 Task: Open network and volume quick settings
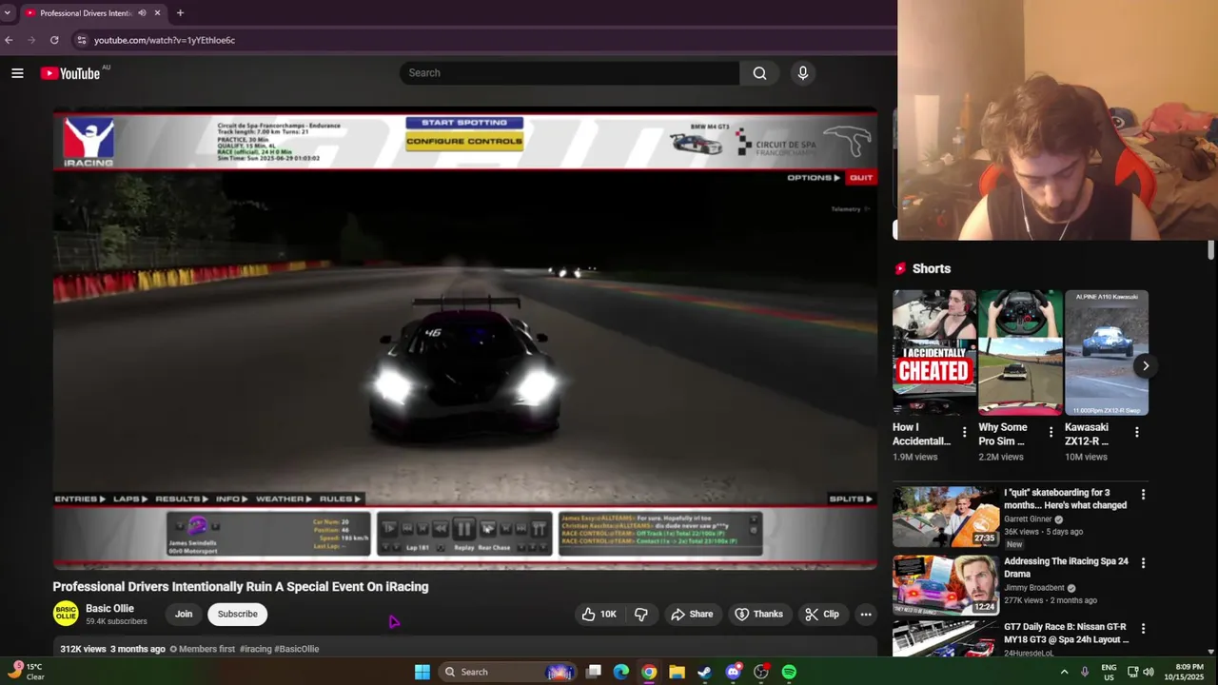pyautogui.click(x=1142, y=672)
